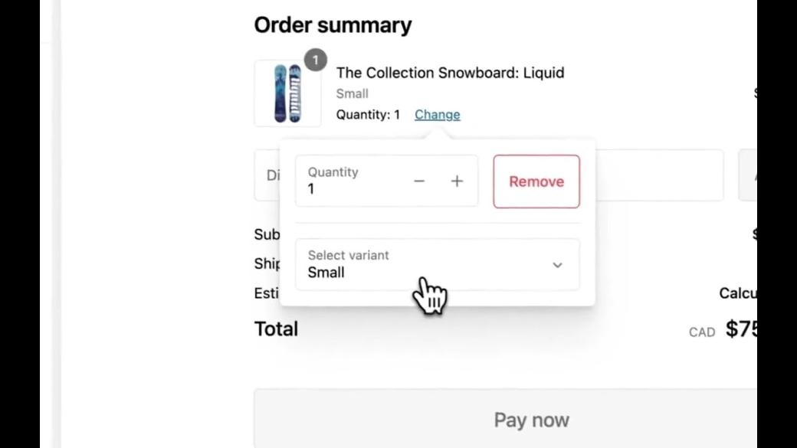Click the Shipping row in the summary
Image resolution: width=797 pixels, height=448 pixels.
coord(267,263)
